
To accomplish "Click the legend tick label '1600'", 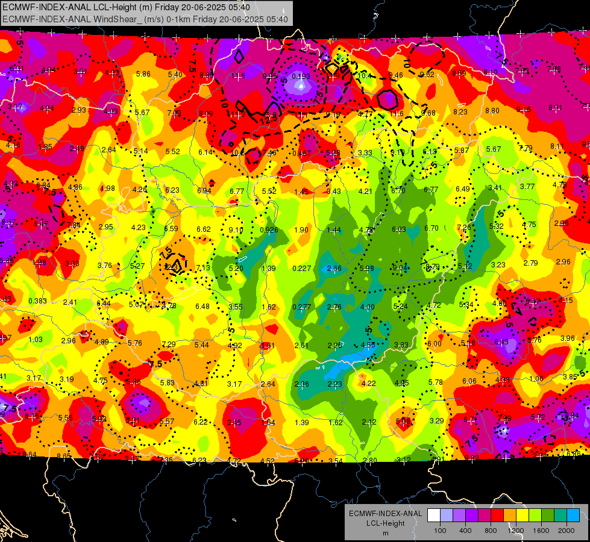I will coord(541,531).
